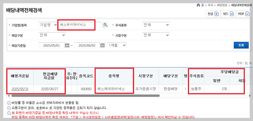
Task: Click the 종목명 column header
Action: [x=114, y=76]
